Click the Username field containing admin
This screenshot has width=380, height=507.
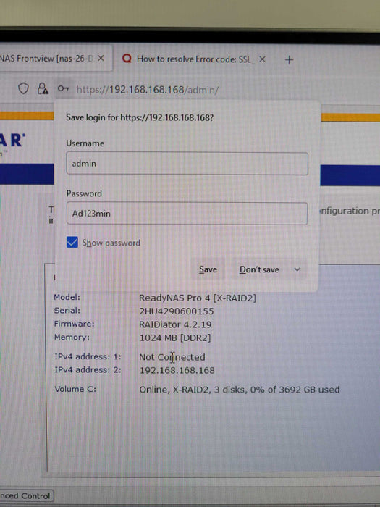tap(187, 164)
